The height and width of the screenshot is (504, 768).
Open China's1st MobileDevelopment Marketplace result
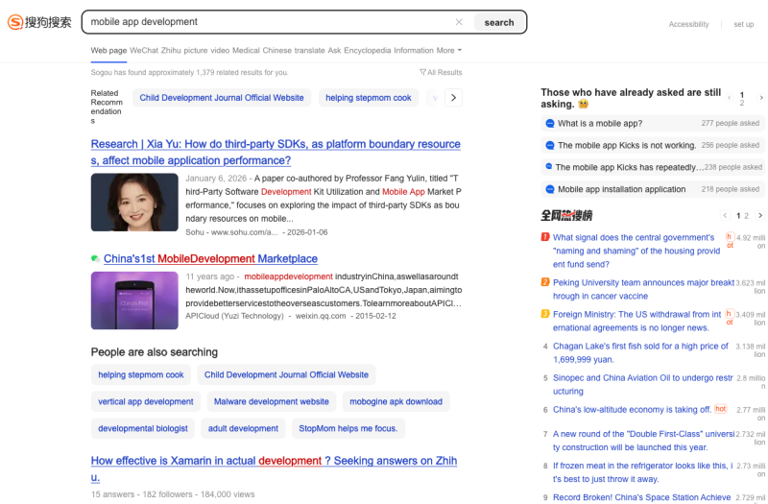210,258
